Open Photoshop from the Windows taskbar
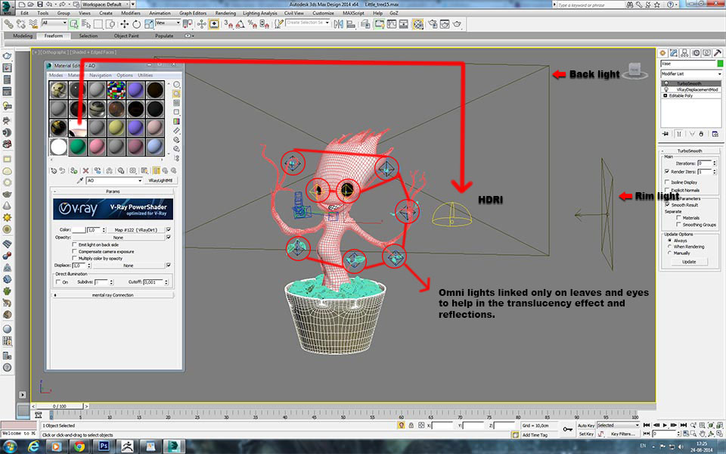The width and height of the screenshot is (726, 454). [104, 446]
